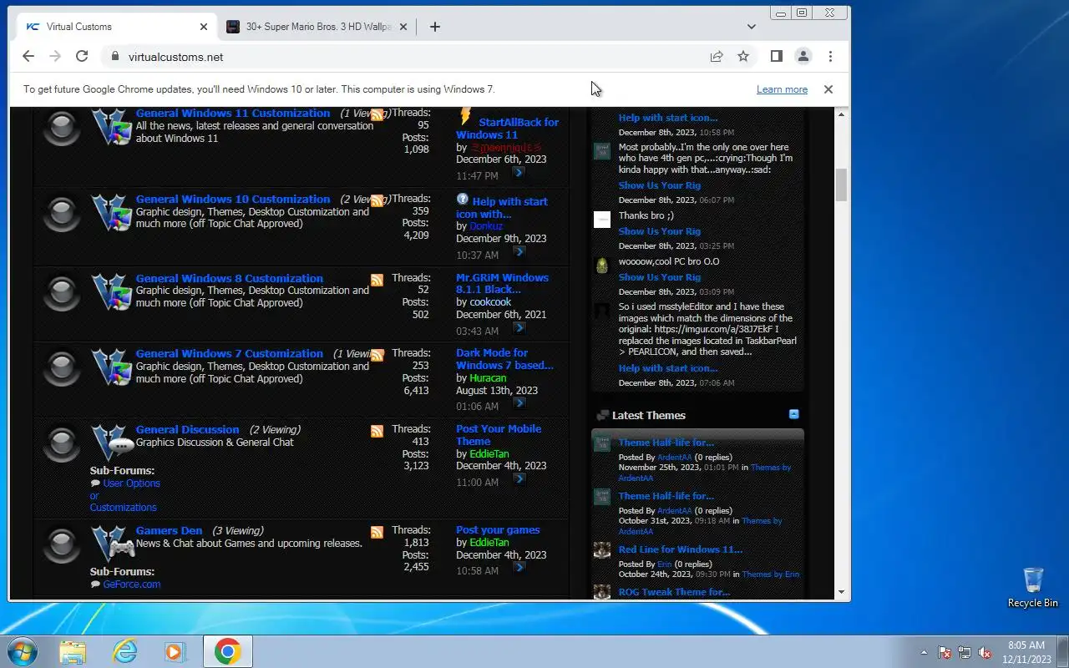1069x668 pixels.
Task: Close the Virtual Customs tab
Action: (204, 27)
